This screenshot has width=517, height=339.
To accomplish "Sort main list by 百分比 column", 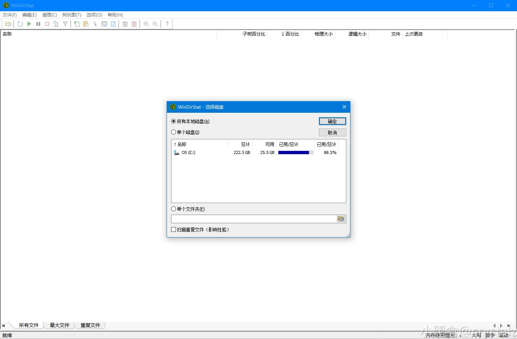I will coord(284,34).
